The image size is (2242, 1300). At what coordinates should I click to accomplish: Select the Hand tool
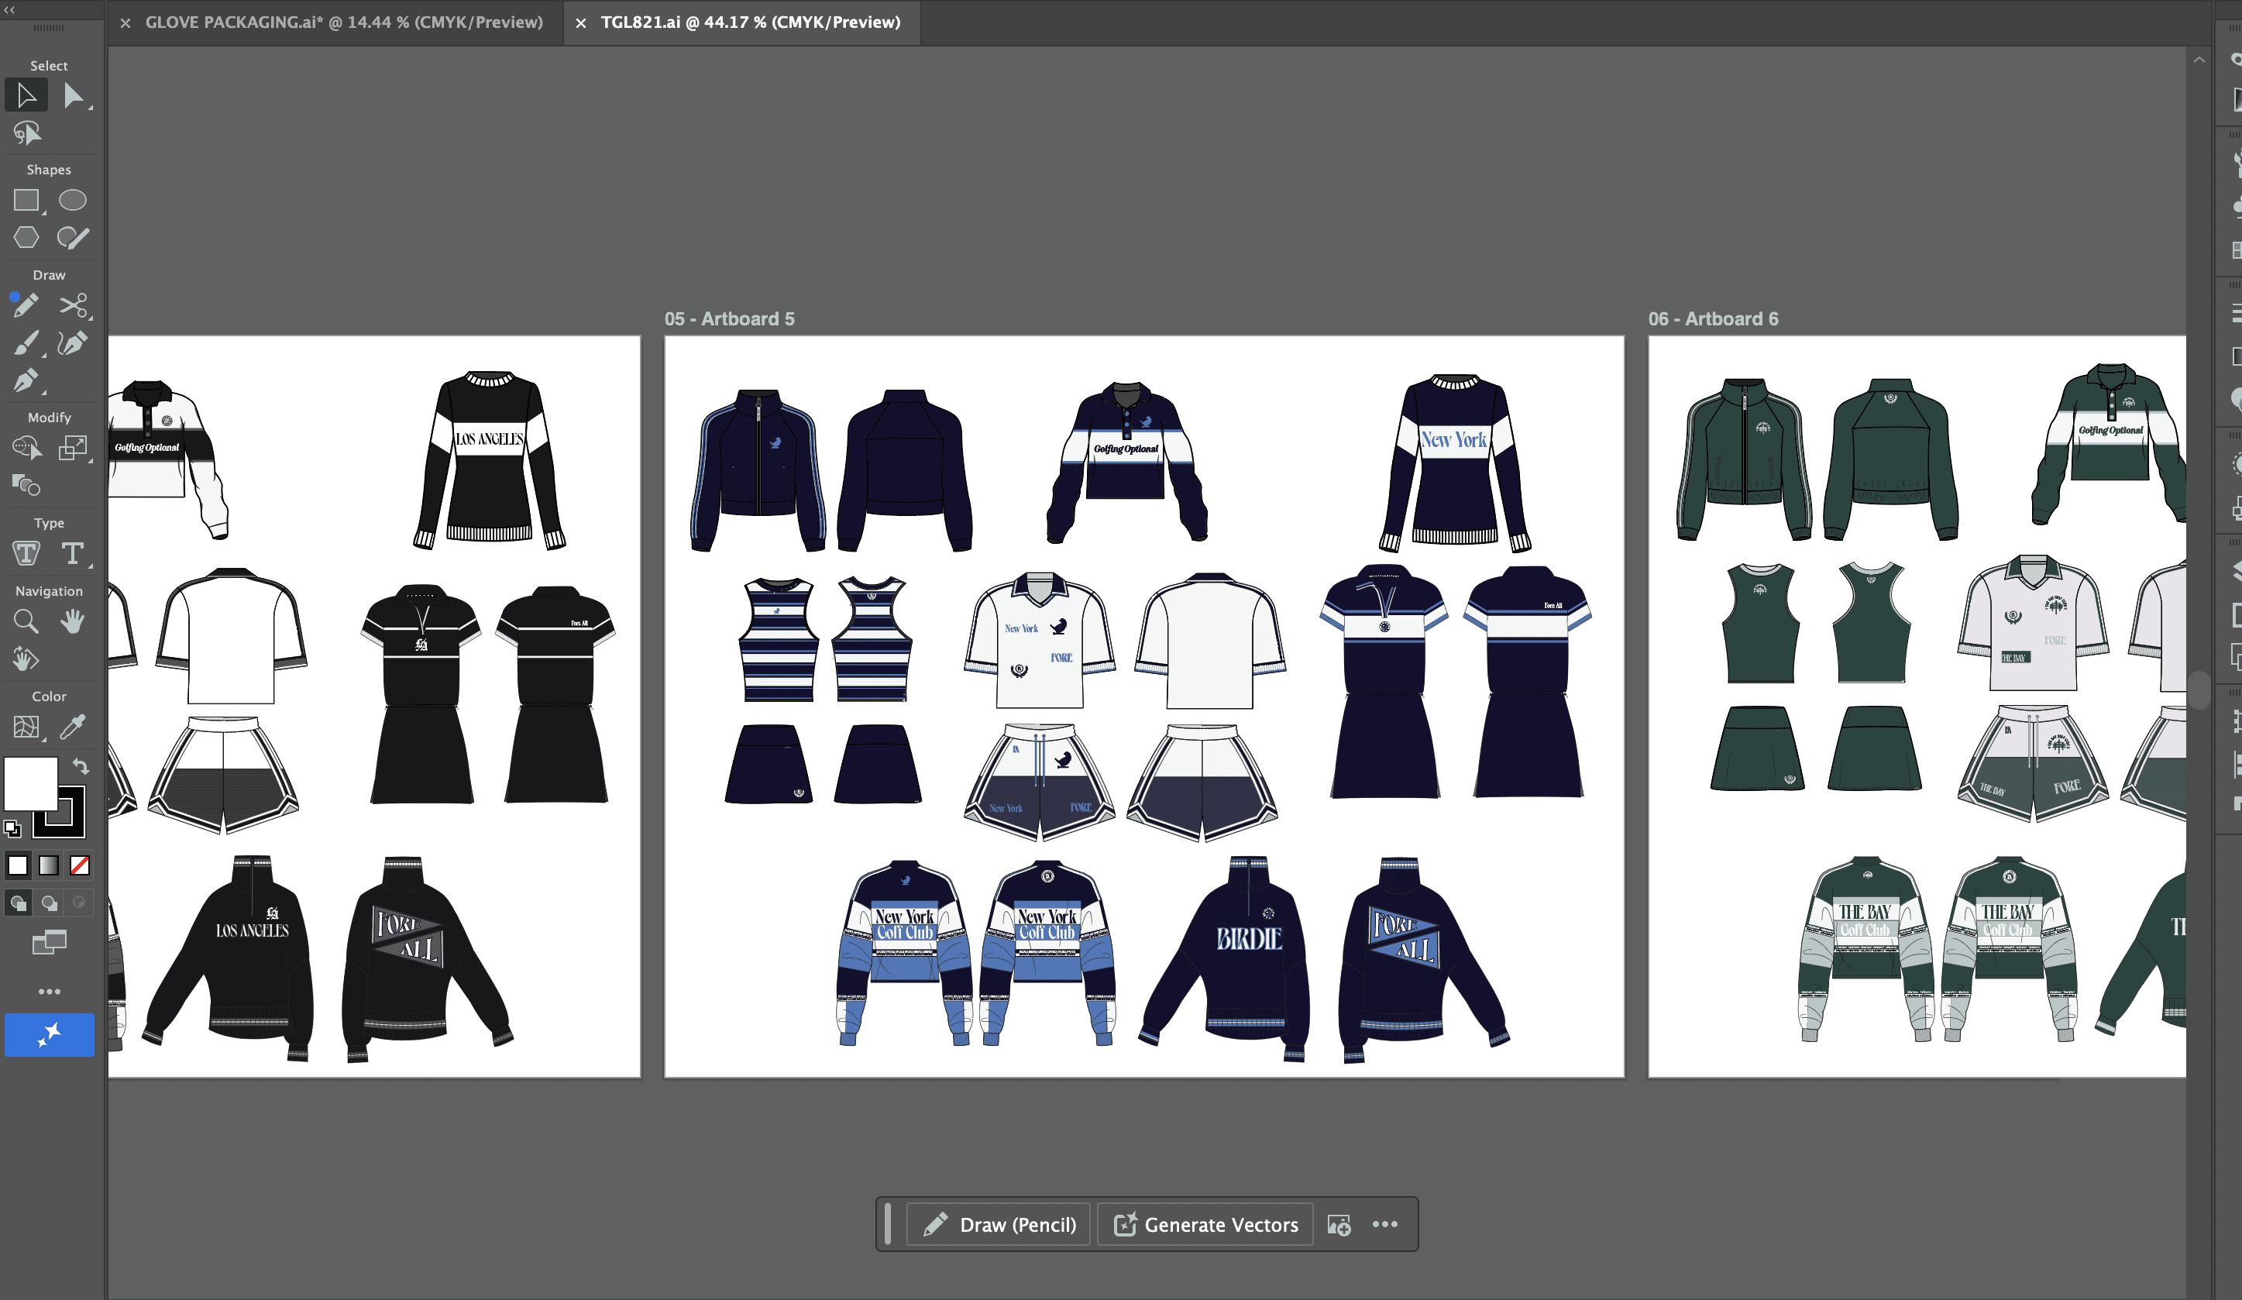tap(73, 621)
